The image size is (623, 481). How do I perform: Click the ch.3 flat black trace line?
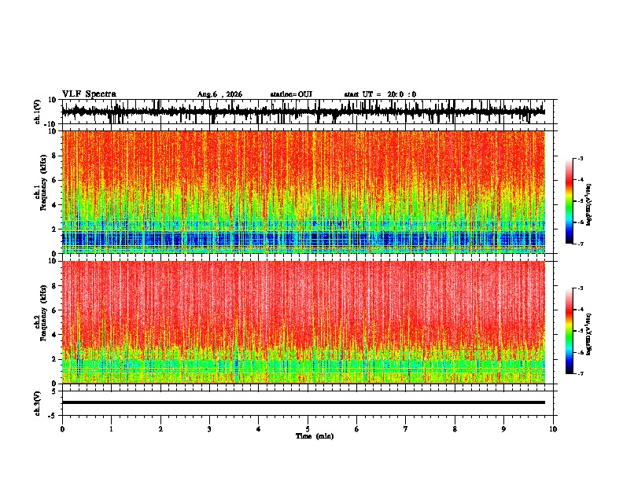[304, 402]
